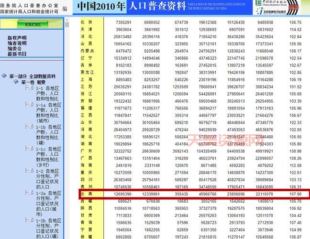Select the 宁夏 row label
The height and width of the screenshot is (239, 310).
[87, 229]
